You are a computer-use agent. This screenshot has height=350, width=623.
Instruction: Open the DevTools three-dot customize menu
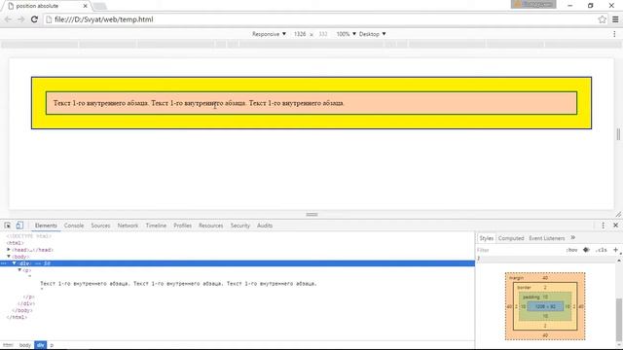603,226
